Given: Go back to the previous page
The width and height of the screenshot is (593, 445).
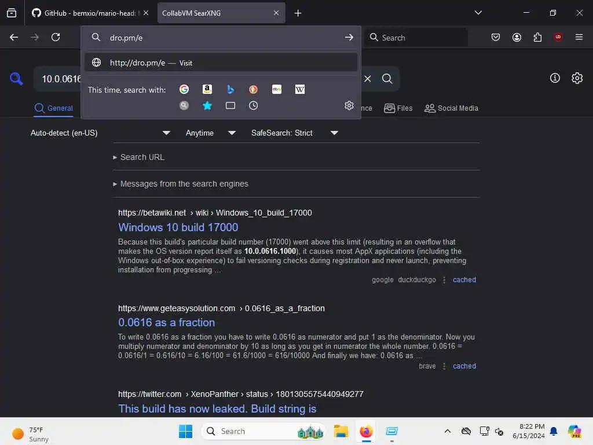Looking at the screenshot, I should tap(14, 37).
